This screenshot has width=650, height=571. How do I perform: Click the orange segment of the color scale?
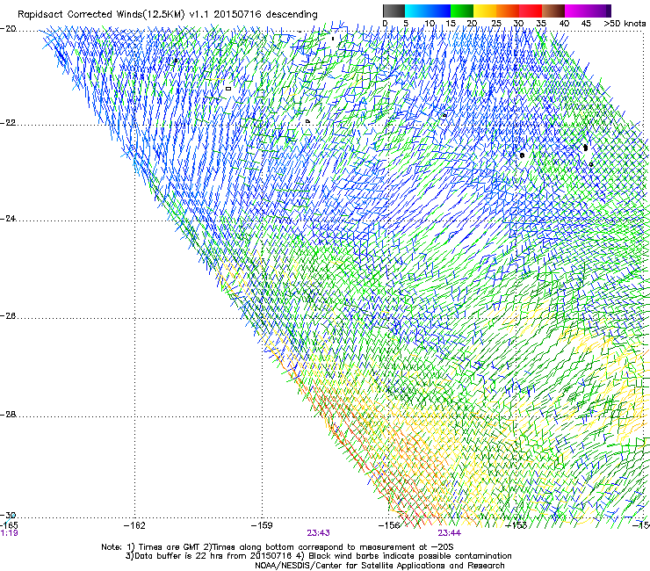(x=508, y=11)
